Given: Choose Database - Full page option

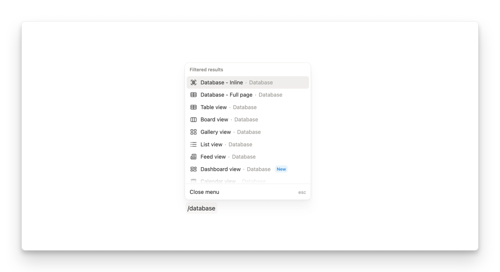Looking at the screenshot, I should pos(248,95).
